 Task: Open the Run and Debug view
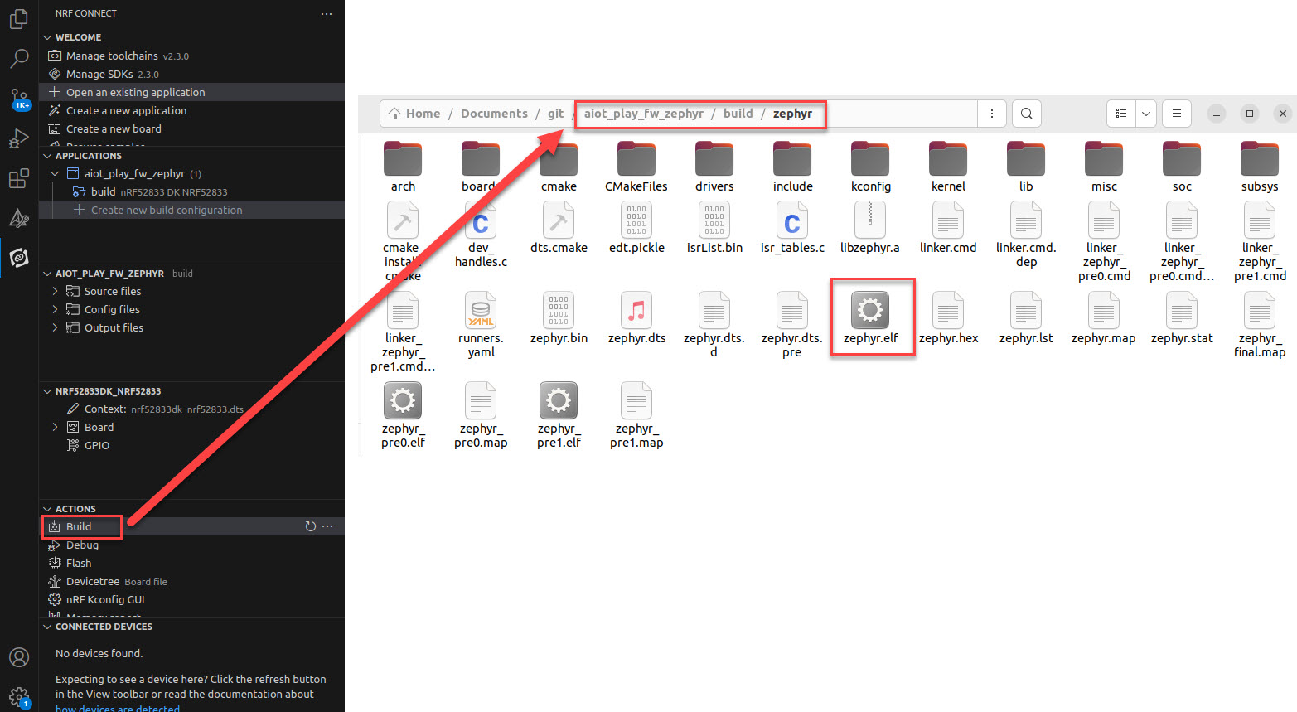(x=18, y=138)
